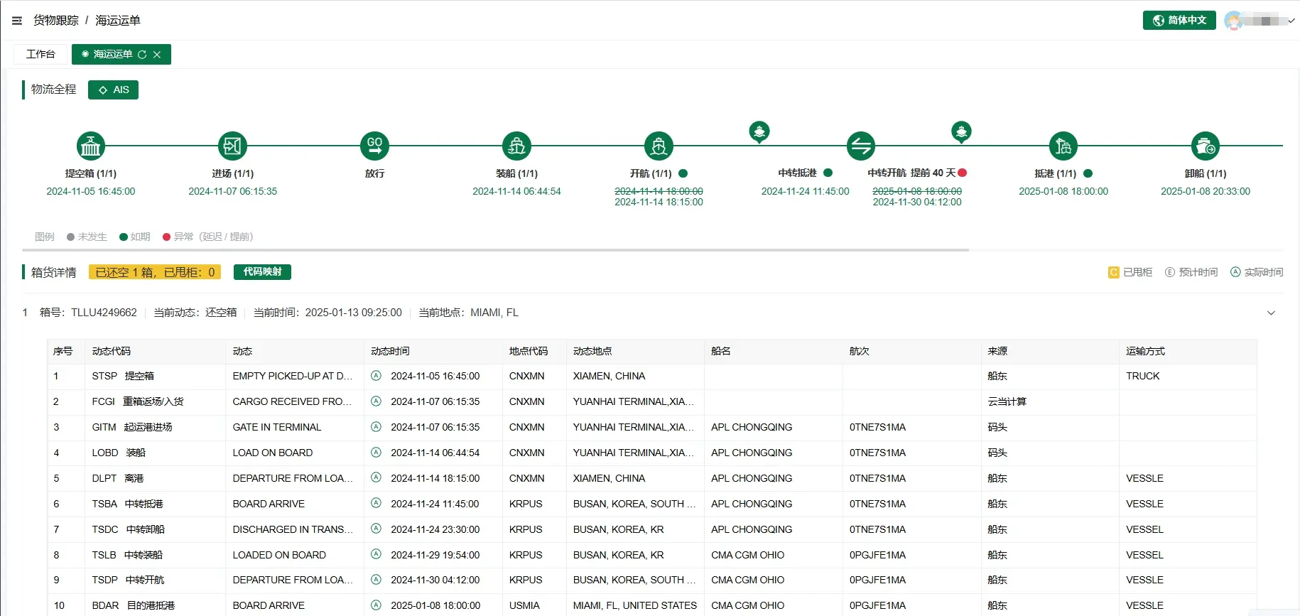Screen dimensions: 1300x616
Task: Click the container number TLLU4249662 text
Action: 104,313
